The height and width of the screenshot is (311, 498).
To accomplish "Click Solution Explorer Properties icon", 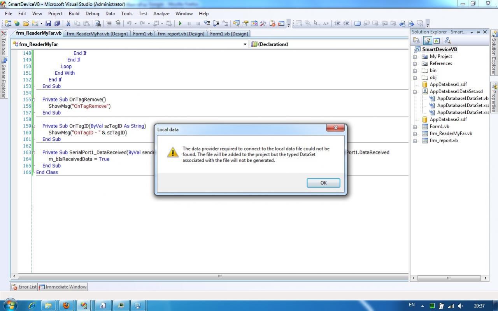I will [416, 40].
